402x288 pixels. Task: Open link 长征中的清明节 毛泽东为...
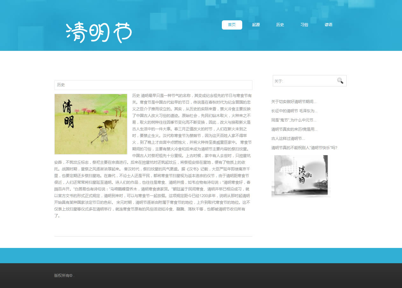coord(294,111)
